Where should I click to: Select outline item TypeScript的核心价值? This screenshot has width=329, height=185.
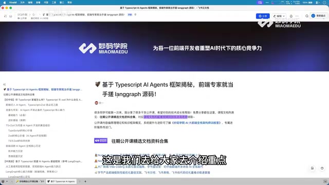click(20, 131)
